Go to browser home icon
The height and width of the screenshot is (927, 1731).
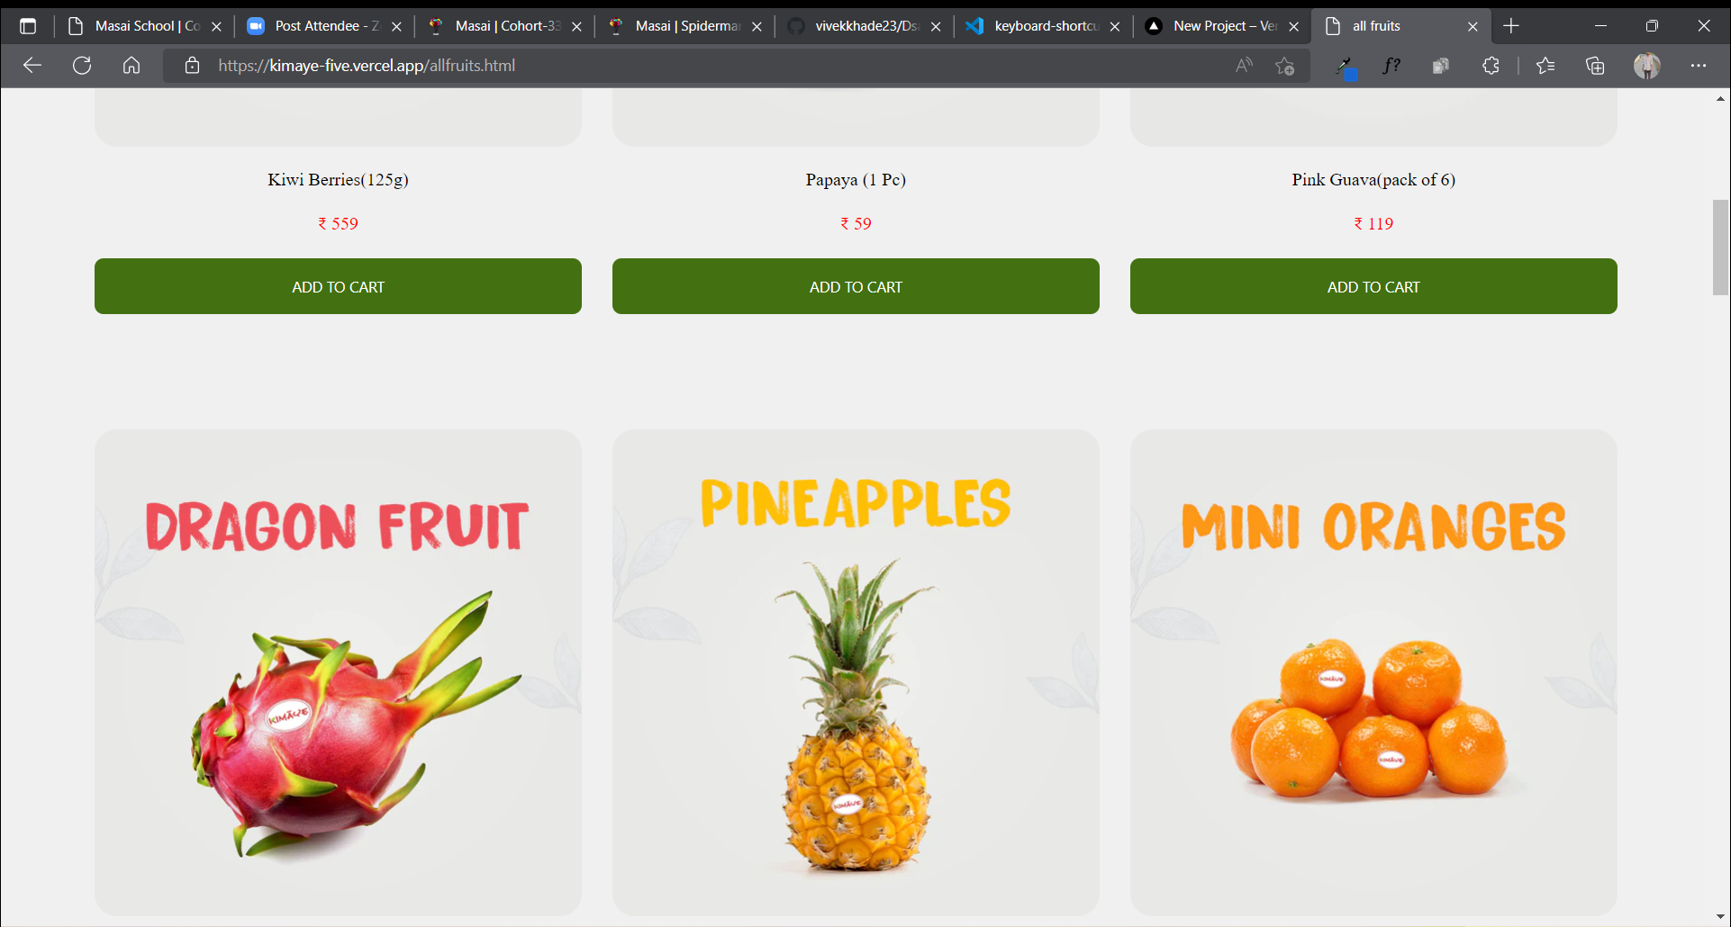pos(131,65)
